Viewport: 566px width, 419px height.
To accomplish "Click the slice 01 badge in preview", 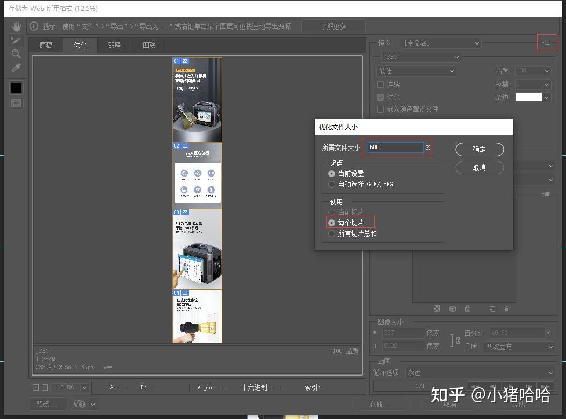I will (176, 61).
